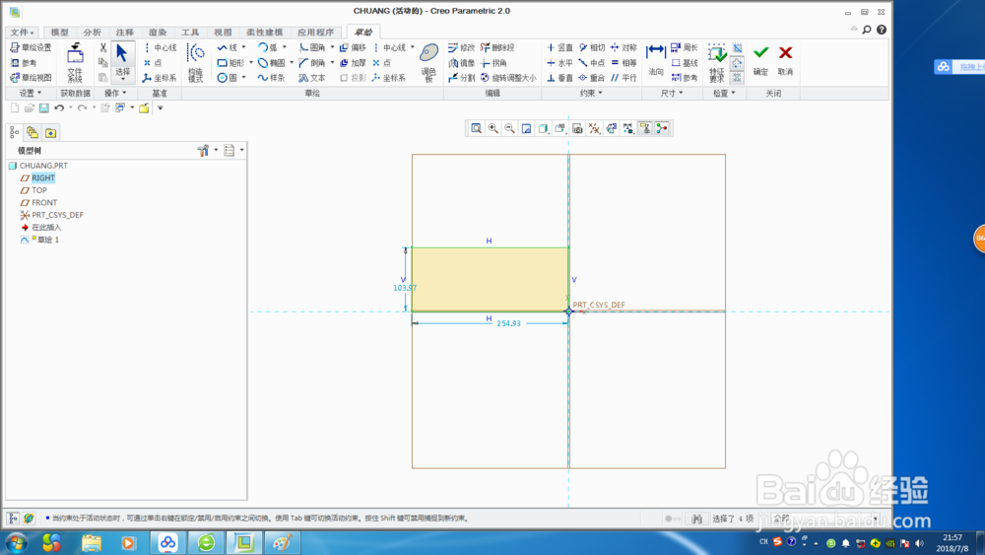Select the 弧 (arc) sketch tool
The height and width of the screenshot is (555, 985).
(268, 47)
